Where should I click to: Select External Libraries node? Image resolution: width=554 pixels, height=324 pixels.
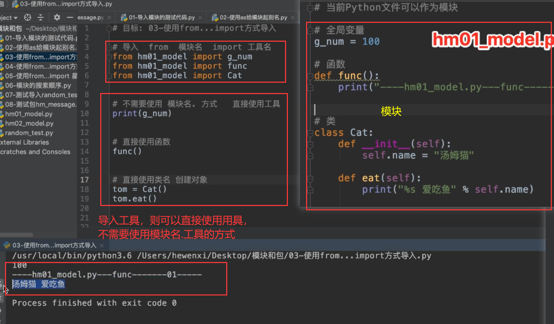(24, 143)
